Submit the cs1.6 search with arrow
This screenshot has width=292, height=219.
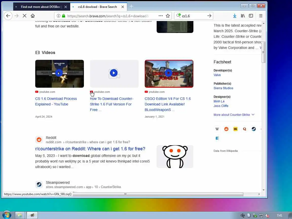click(209, 16)
